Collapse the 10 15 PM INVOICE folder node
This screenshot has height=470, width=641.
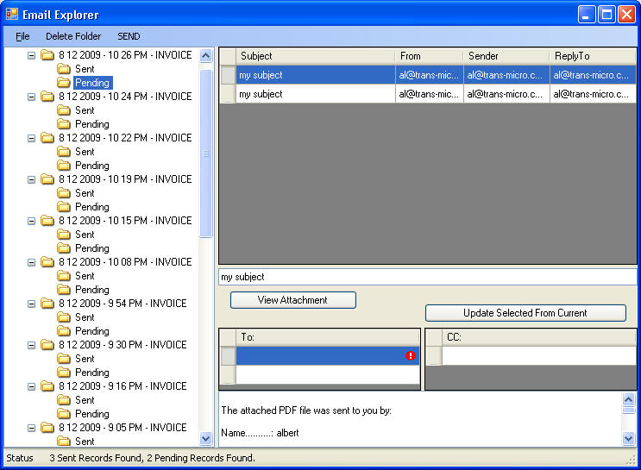click(x=31, y=221)
